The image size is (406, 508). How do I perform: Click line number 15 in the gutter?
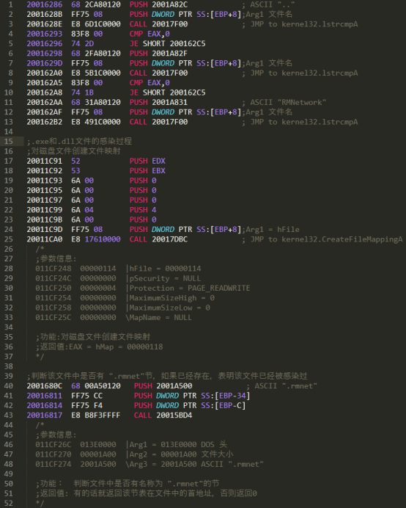coord(9,141)
